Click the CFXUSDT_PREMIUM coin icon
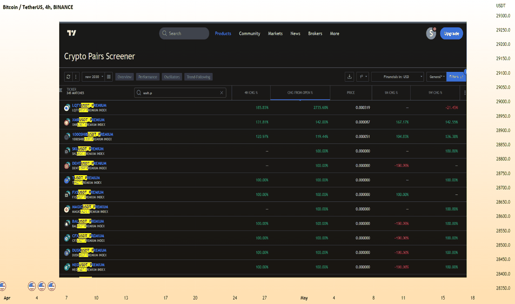515x304 pixels. 67,238
